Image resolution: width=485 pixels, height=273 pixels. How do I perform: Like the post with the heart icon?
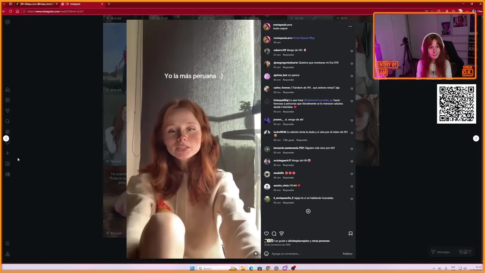click(x=266, y=234)
